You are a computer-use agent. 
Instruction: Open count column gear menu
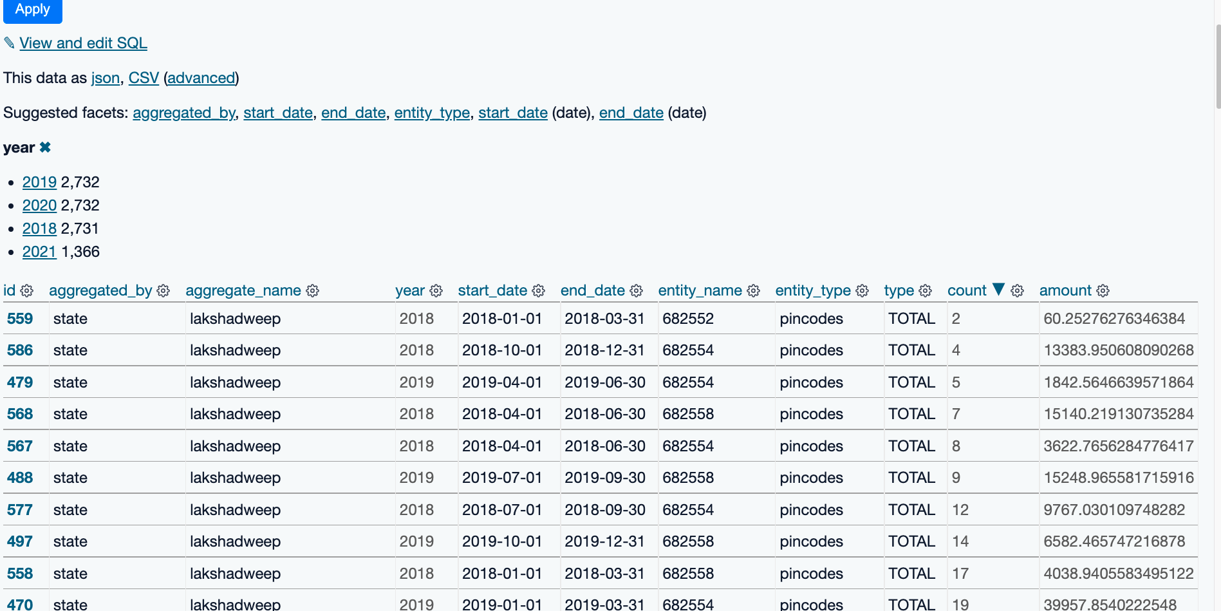[1017, 291]
